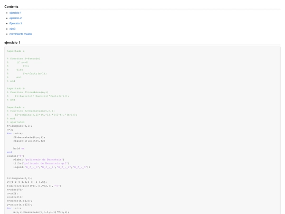
Task: Click the 'f2=bernstein(t,n,i);' code line
Action: [x=29, y=137]
